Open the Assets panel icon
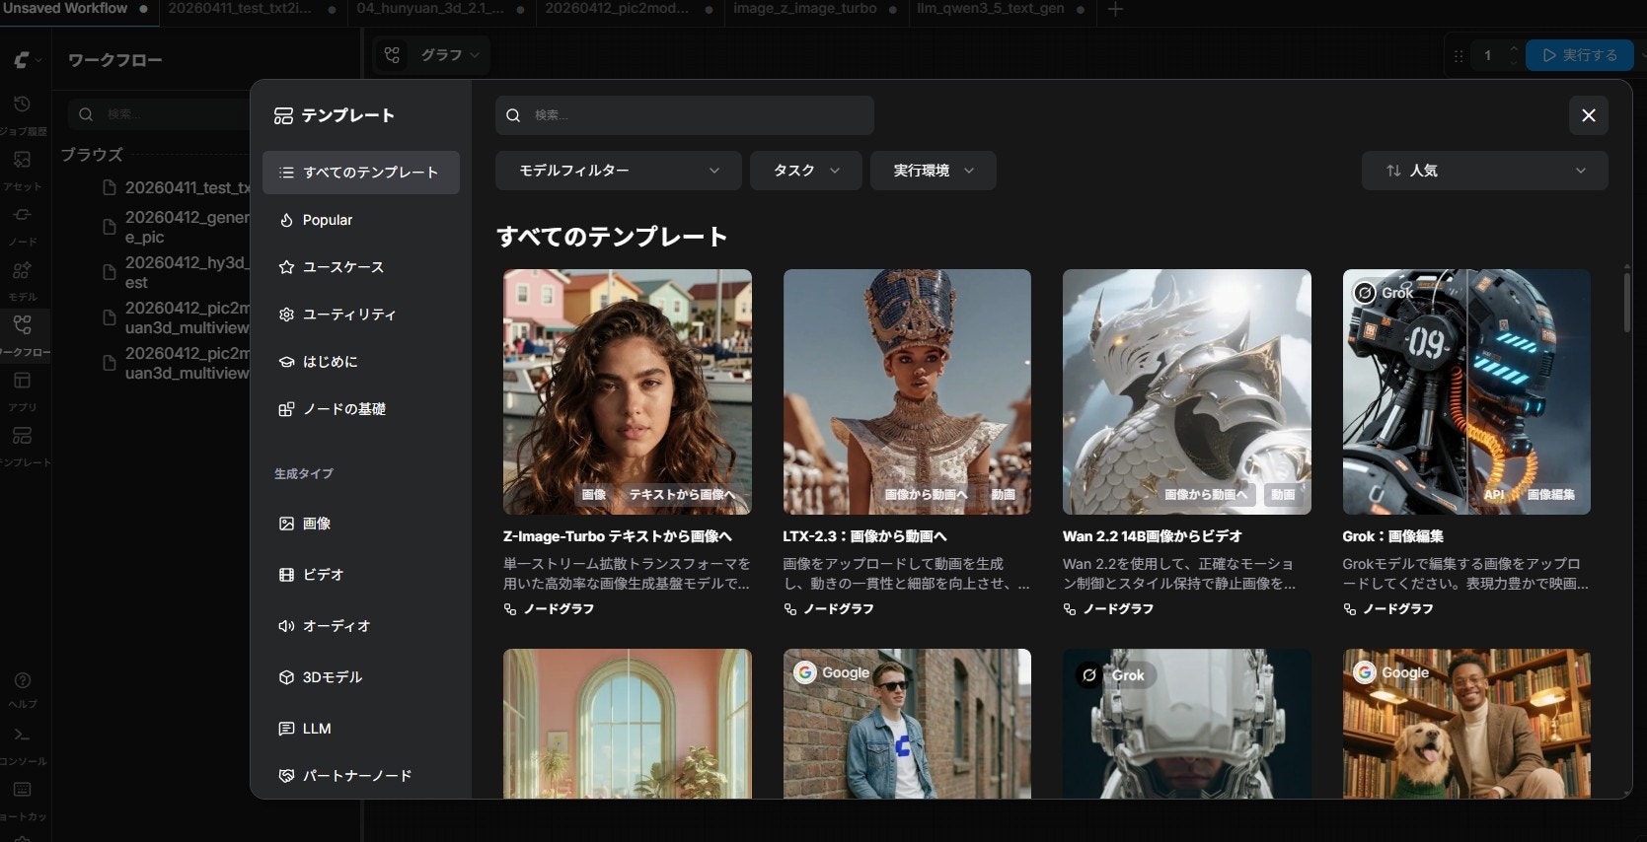 coord(22,161)
